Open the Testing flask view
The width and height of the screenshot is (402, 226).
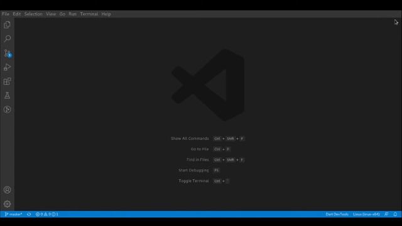(7, 95)
